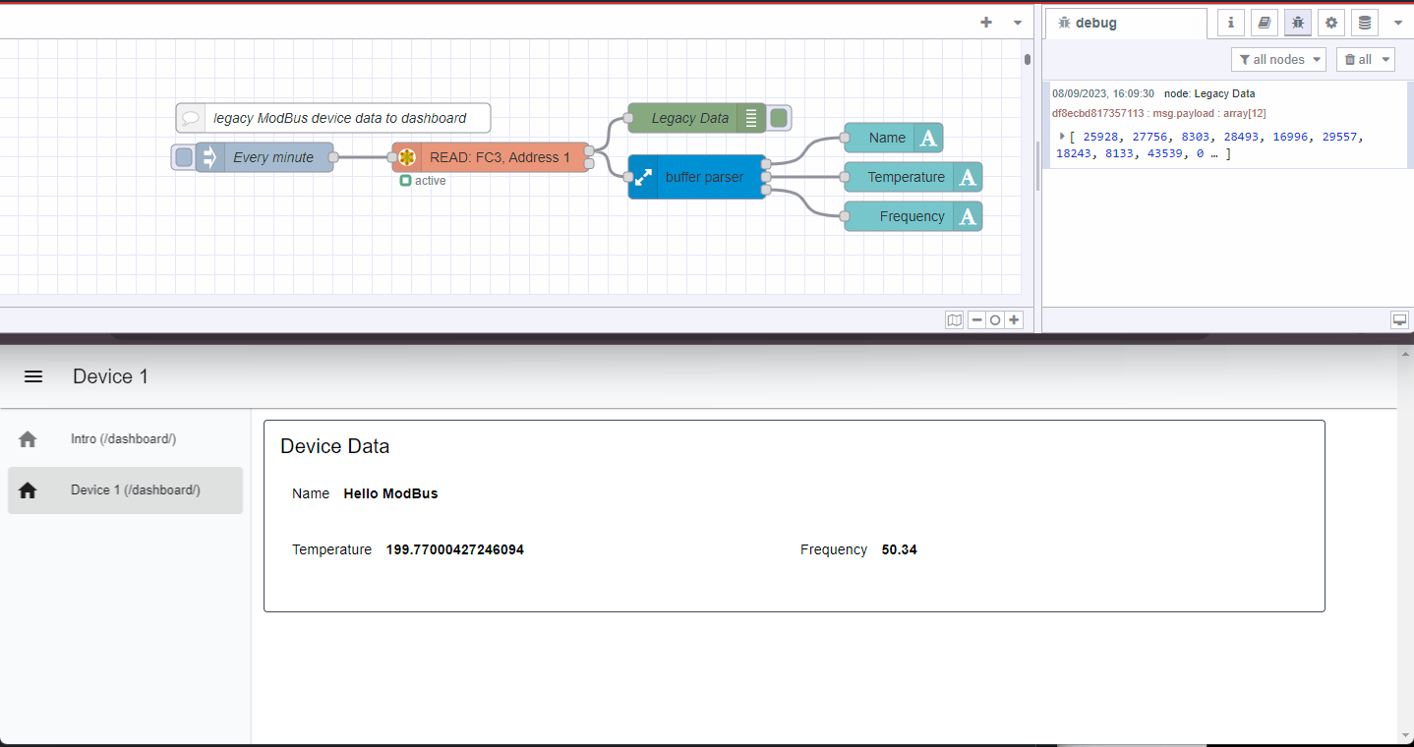1414x747 pixels.
Task: Open the clear 'all' messages dropdown
Action: click(1365, 59)
